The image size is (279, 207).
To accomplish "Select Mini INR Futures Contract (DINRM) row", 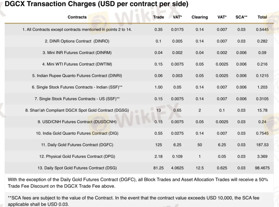I will tap(139, 53).
